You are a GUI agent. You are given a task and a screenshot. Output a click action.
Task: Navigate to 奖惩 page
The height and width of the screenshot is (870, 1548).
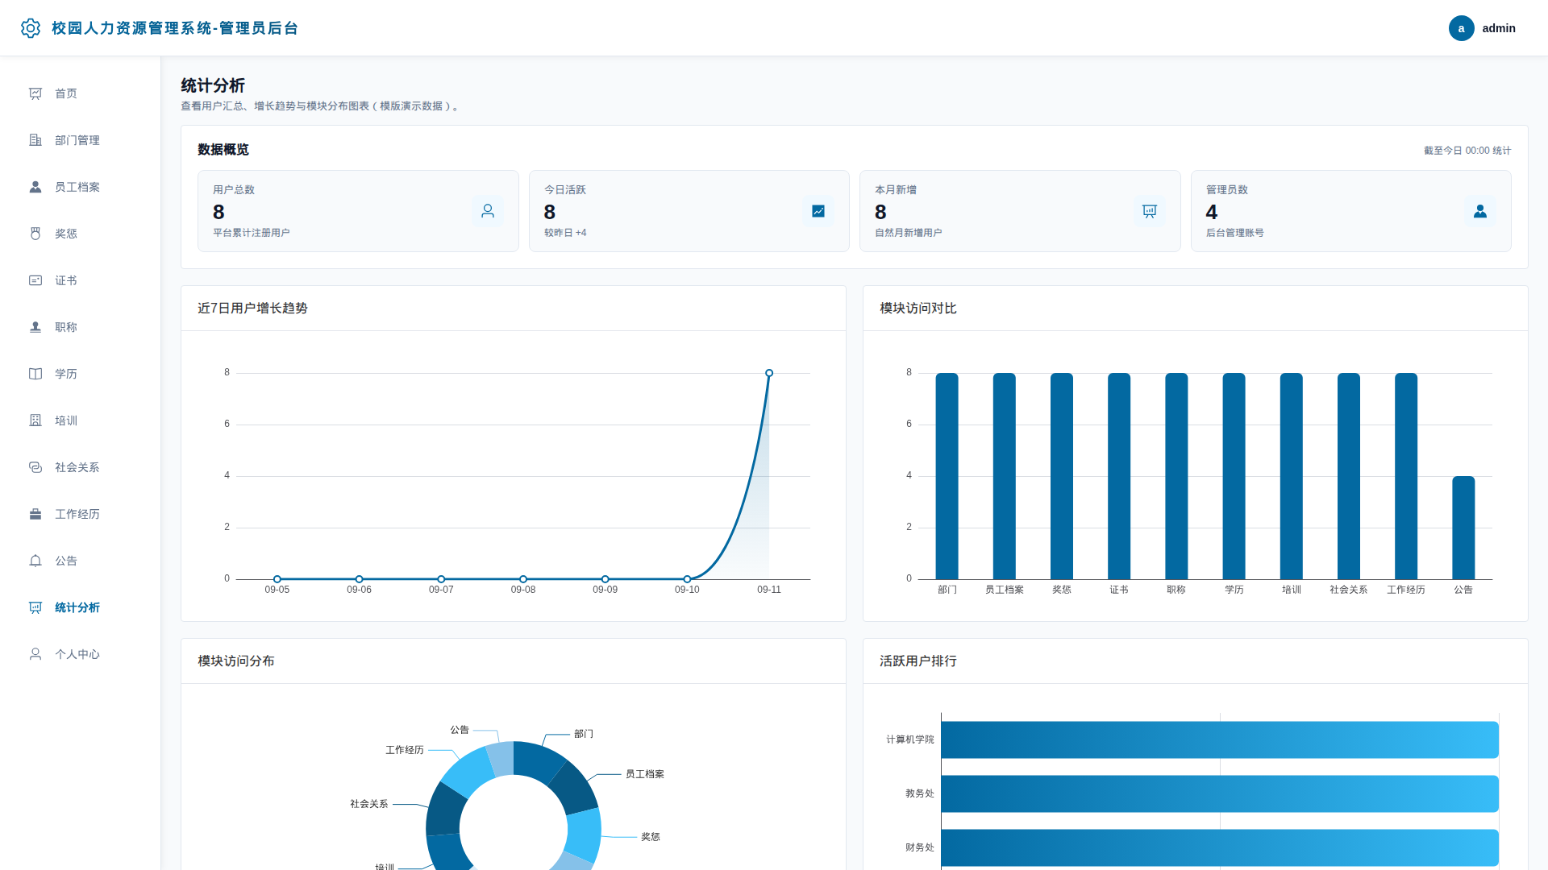(81, 234)
